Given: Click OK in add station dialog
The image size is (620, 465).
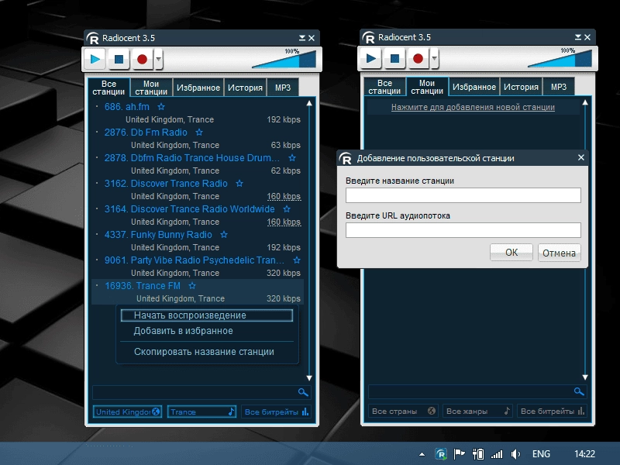Looking at the screenshot, I should 511,253.
